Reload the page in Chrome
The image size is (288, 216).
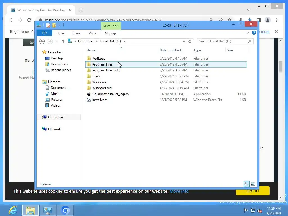(x=29, y=20)
